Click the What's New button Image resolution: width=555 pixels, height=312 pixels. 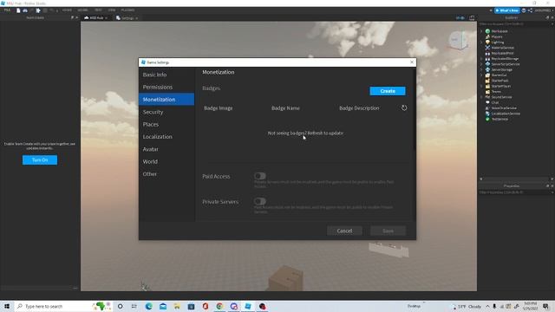point(506,10)
